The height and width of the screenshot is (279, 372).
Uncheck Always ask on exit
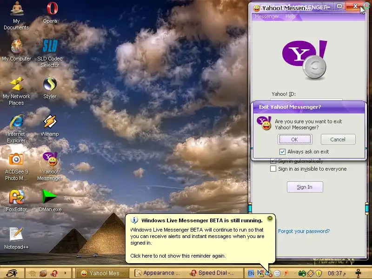tap(282, 152)
